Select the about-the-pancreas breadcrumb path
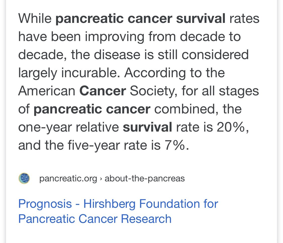This screenshot has height=243, width=283. (145, 178)
